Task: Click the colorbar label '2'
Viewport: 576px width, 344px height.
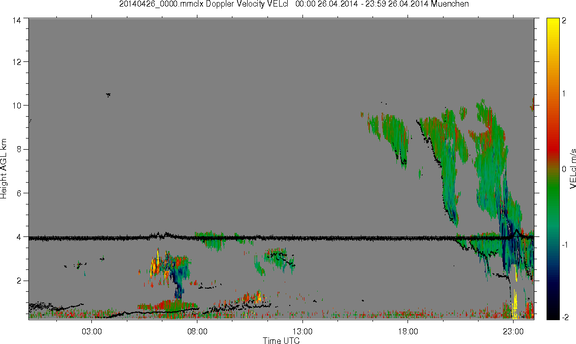Action: point(564,21)
